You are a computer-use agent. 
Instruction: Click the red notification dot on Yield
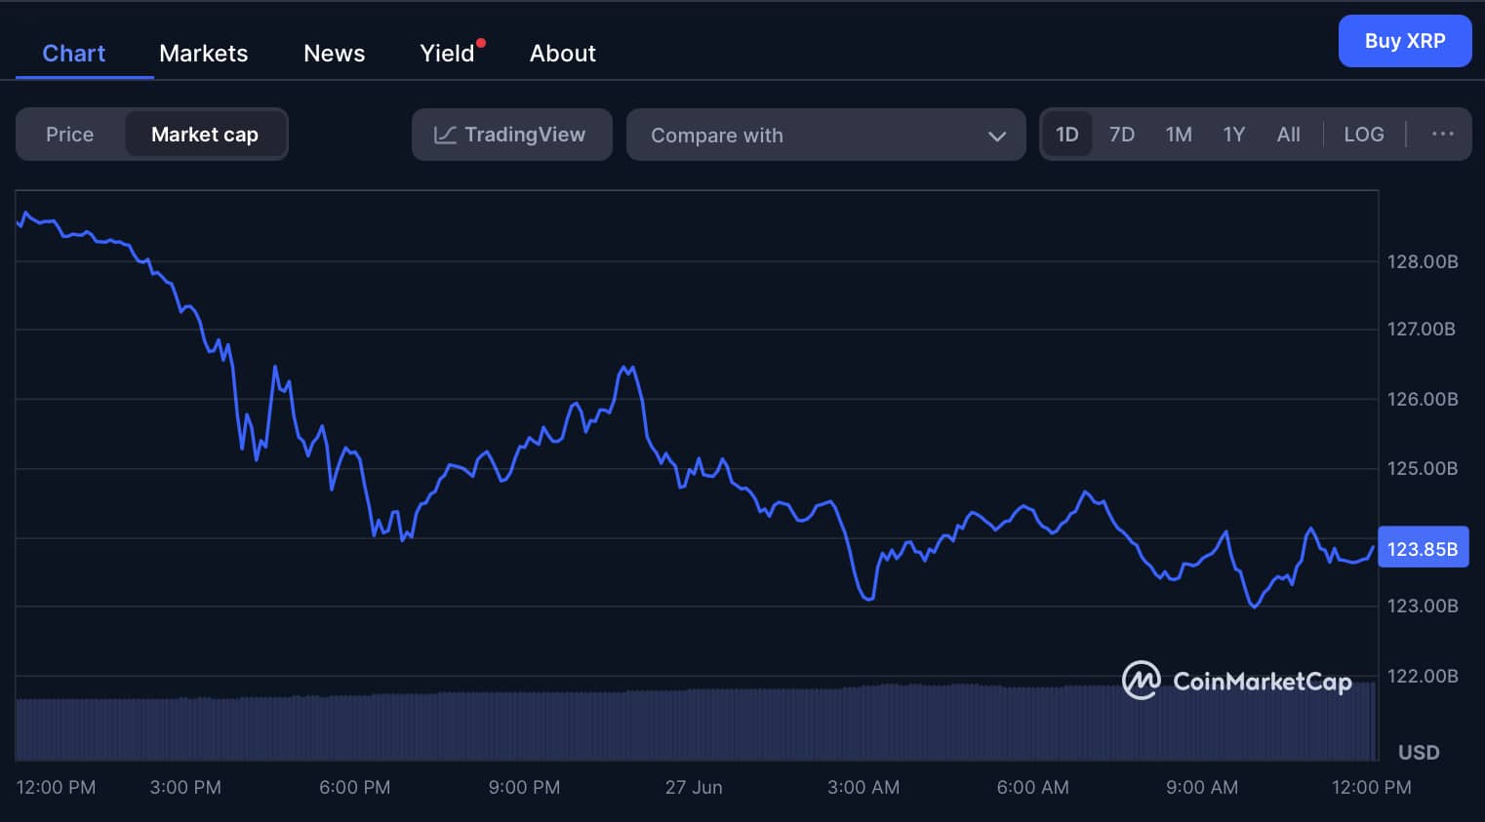[x=480, y=42]
